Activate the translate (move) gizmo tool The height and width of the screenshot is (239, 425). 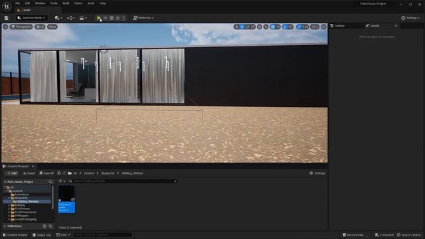tap(242, 27)
